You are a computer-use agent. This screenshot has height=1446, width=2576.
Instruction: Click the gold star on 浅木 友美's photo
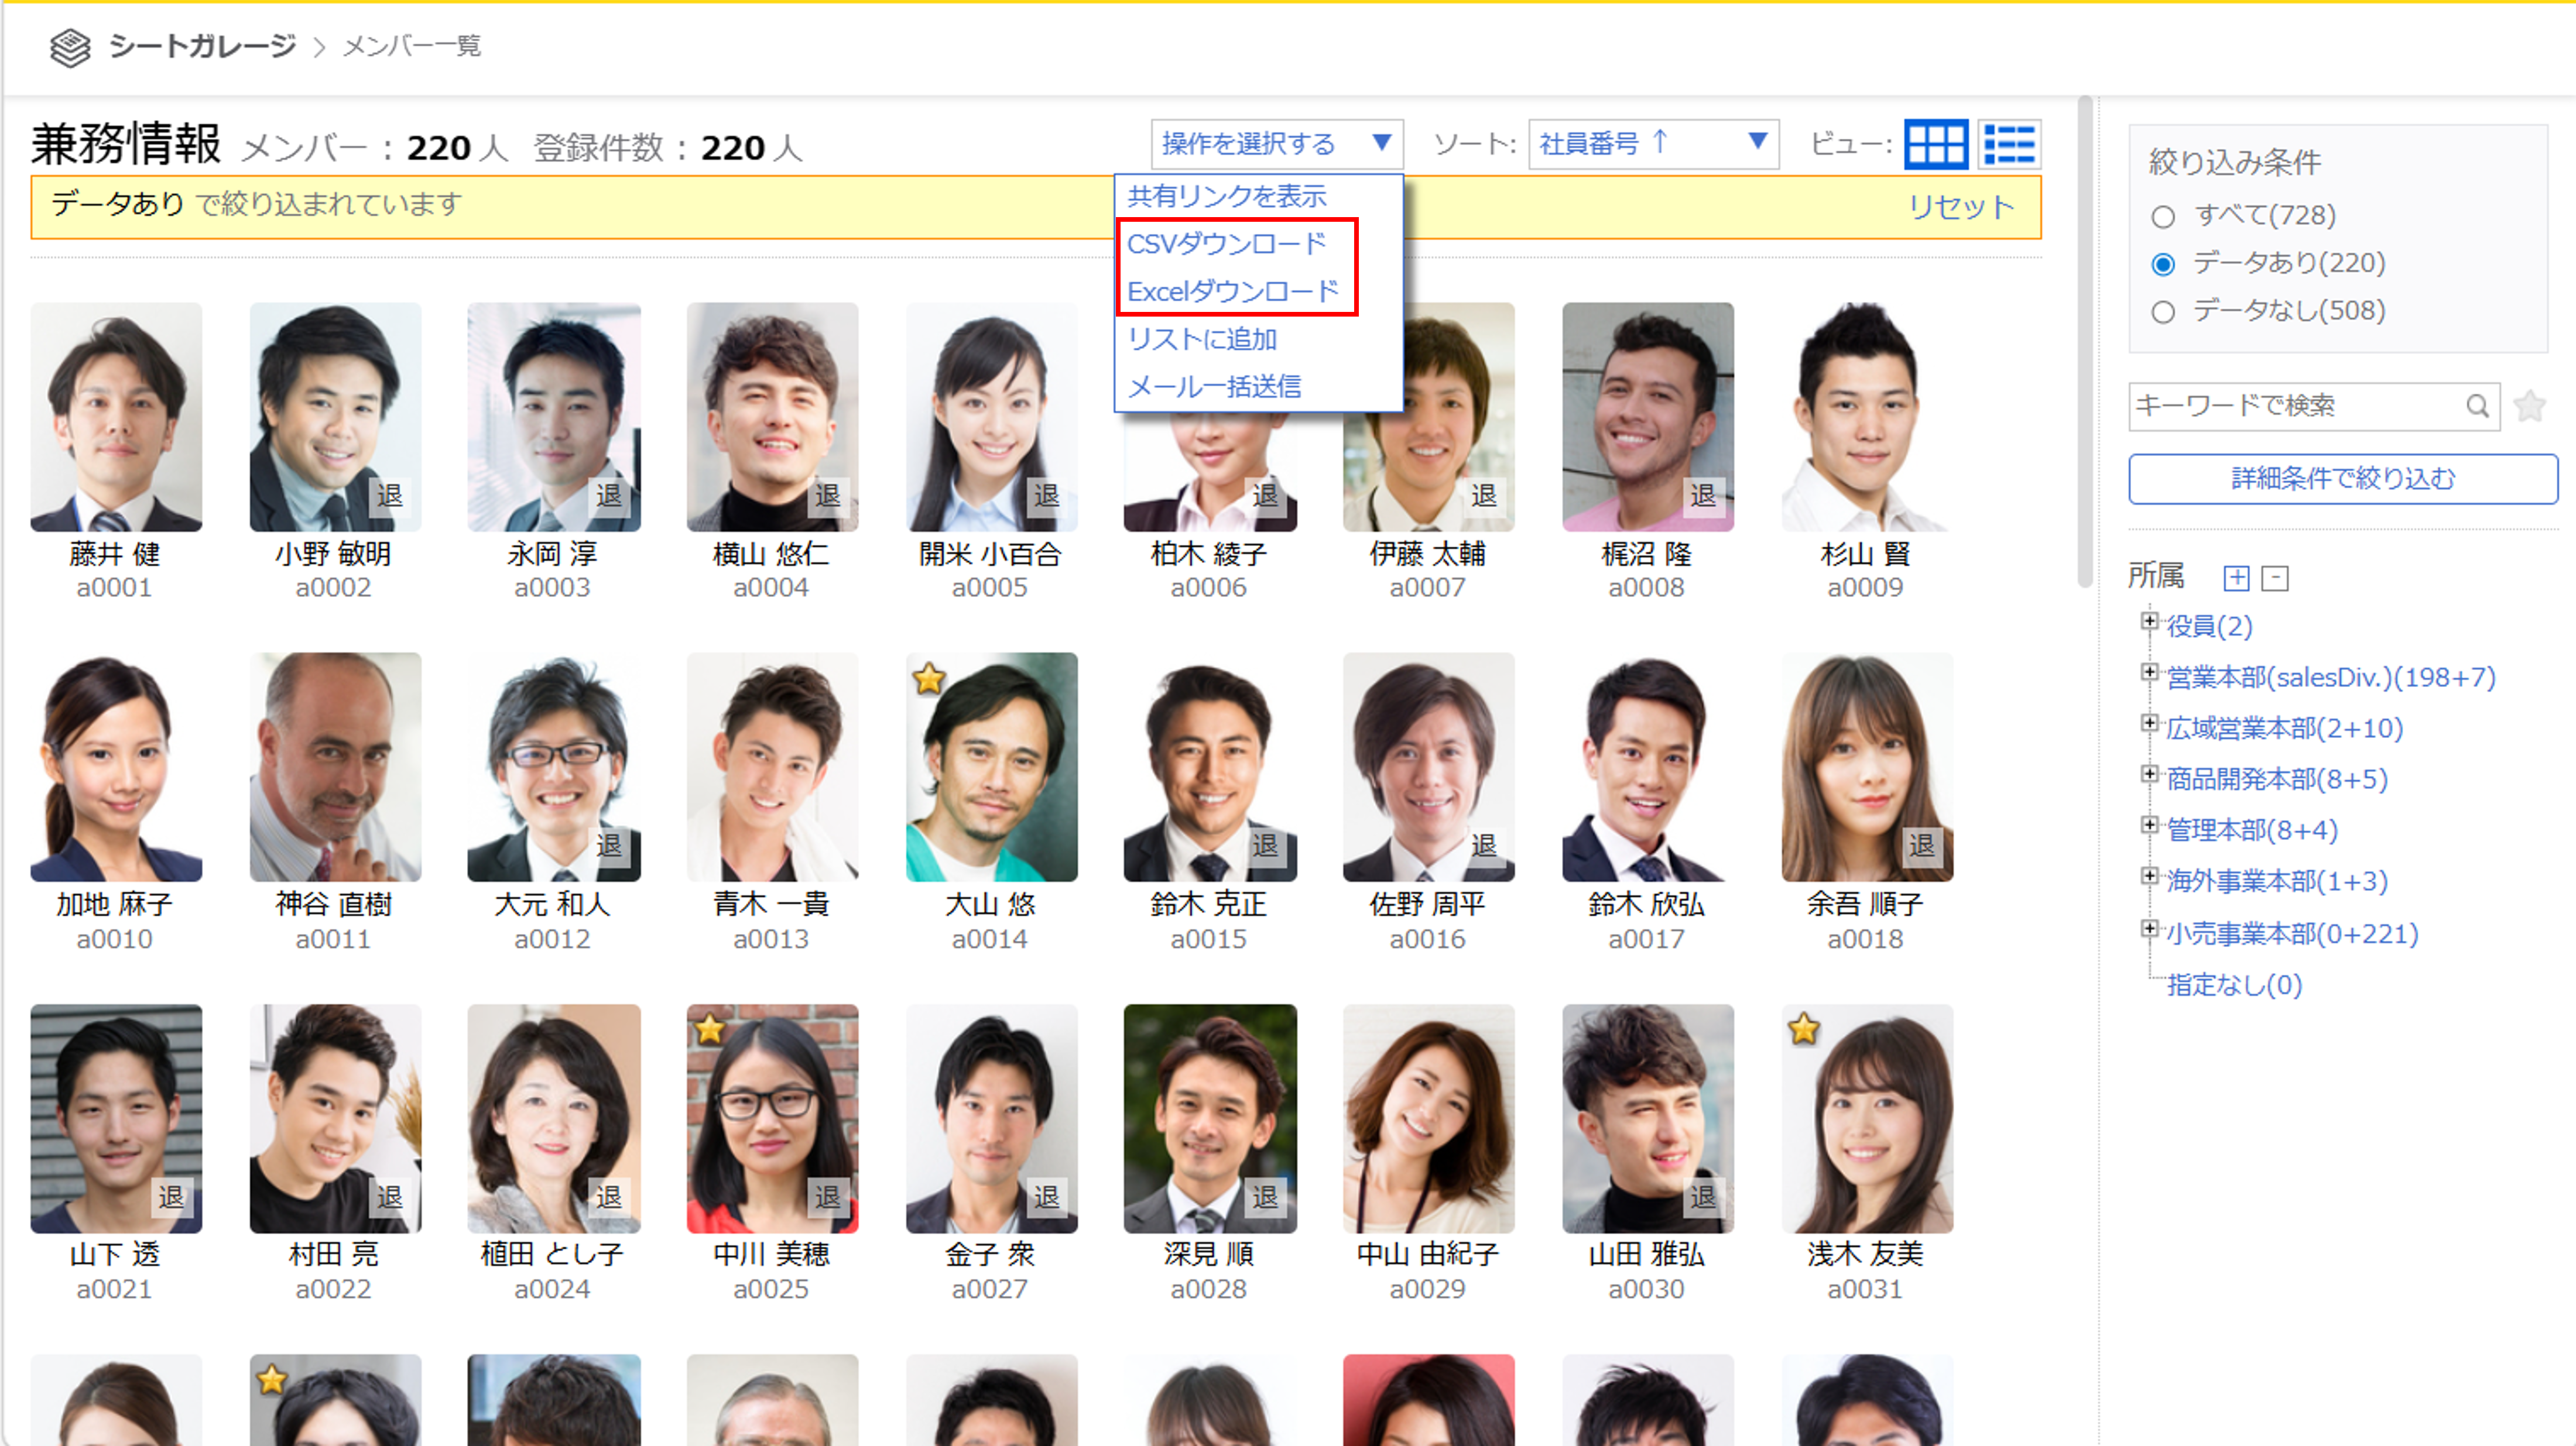coord(1804,1028)
